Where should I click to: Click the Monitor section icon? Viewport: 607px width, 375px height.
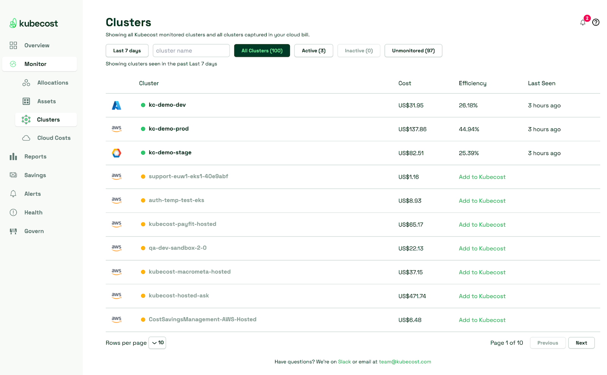13,64
